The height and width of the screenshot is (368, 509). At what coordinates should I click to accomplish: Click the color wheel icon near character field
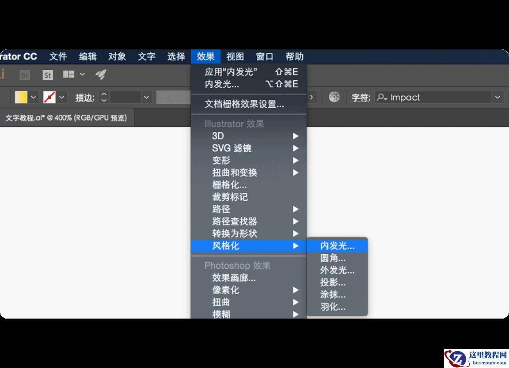334,97
